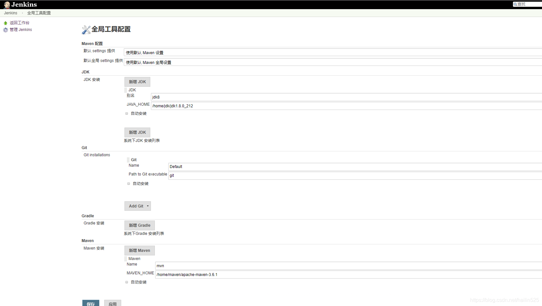
Task: Click the 系统下Gradle 安装列表 text
Action: 144,234
